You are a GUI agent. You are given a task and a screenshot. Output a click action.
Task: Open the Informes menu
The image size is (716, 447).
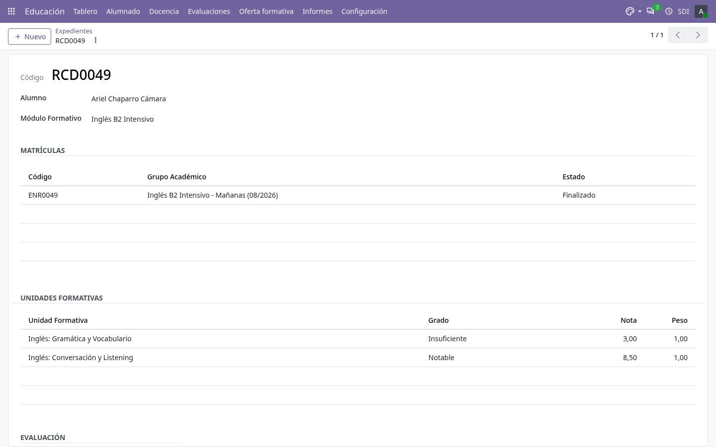point(317,11)
